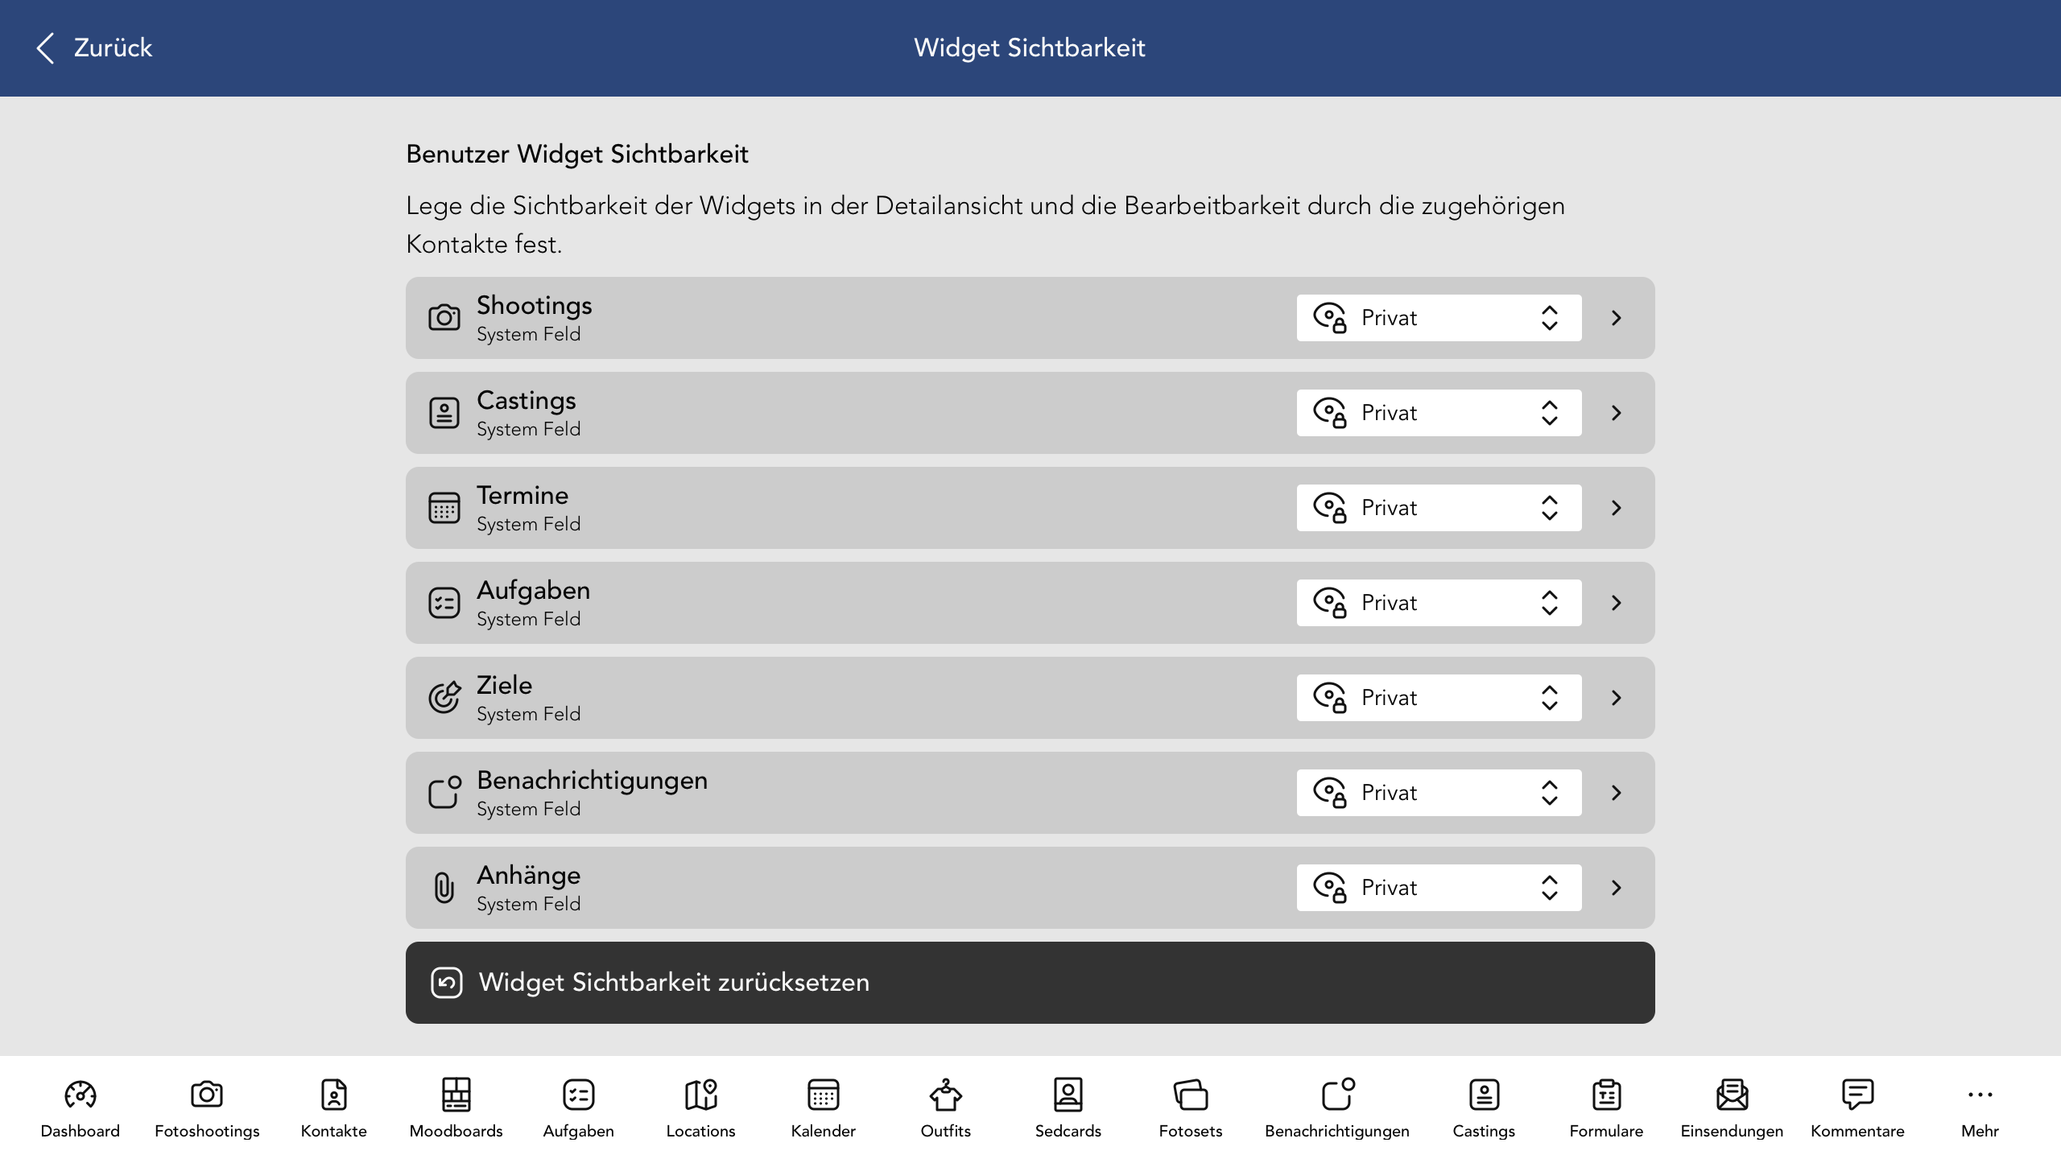Open the Dashboard from the bottom bar
This screenshot has height=1159, width=2061.
click(80, 1107)
